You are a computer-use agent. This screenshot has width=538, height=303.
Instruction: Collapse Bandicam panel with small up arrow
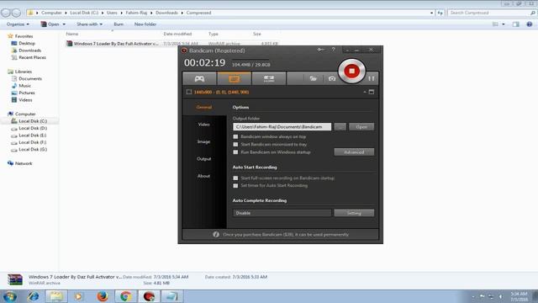364,92
